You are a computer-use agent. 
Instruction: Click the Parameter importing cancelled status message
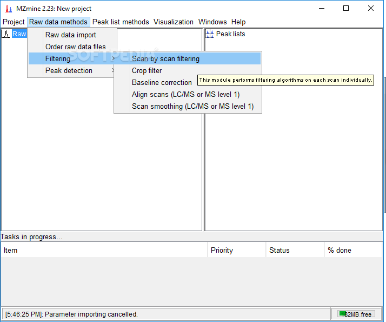pos(71,314)
